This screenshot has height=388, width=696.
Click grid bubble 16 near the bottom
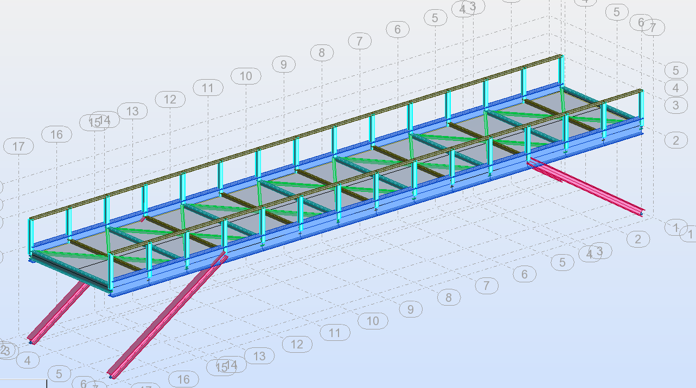pos(184,379)
